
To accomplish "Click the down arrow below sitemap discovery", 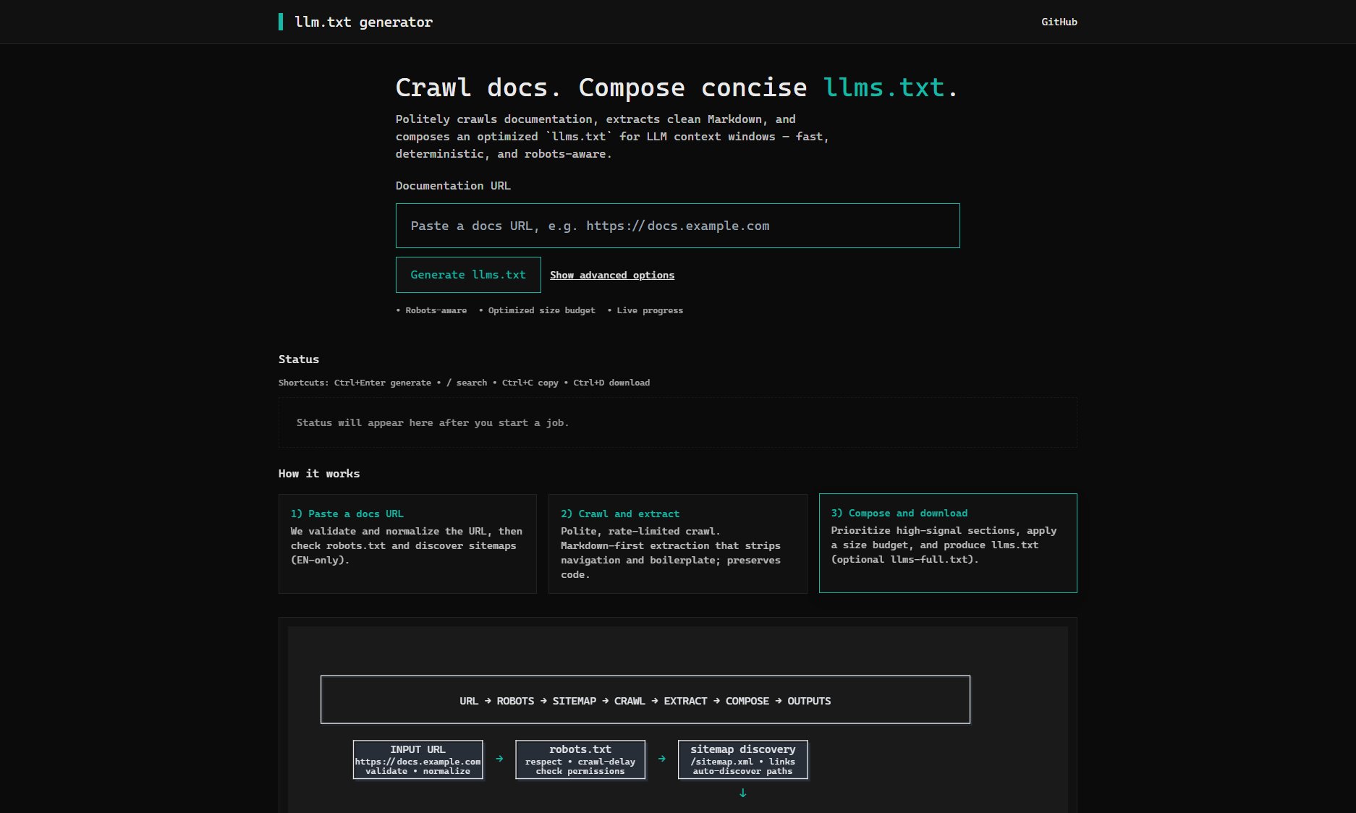I will point(742,793).
